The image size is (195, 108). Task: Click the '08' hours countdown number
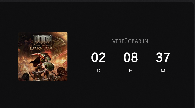pyautogui.click(x=130, y=57)
